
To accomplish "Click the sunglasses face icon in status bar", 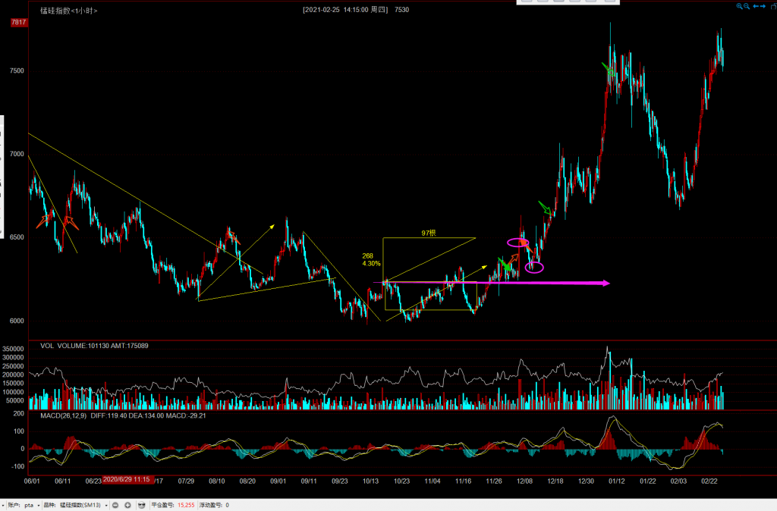I will click(x=141, y=505).
